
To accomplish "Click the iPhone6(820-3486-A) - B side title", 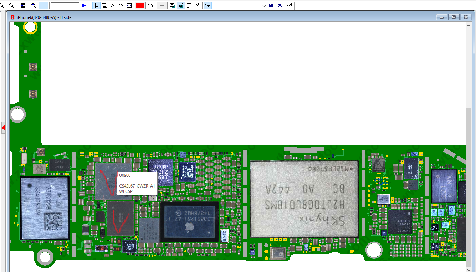I will coord(44,17).
